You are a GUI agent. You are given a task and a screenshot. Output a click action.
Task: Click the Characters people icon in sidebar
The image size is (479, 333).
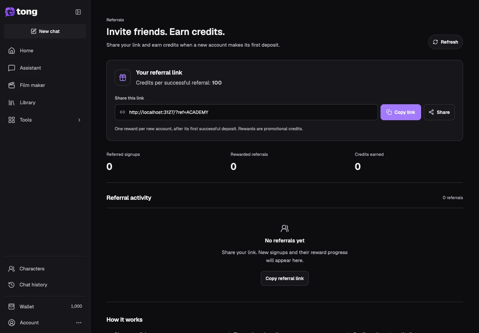click(x=12, y=269)
